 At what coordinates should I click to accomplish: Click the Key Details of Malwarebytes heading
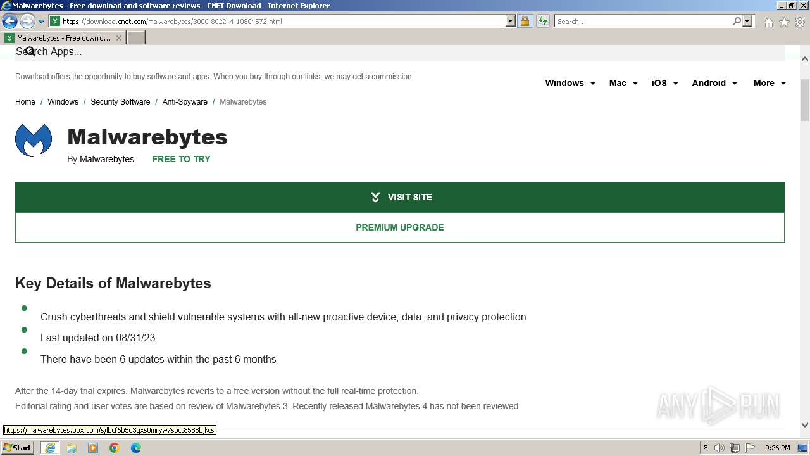[x=113, y=283]
